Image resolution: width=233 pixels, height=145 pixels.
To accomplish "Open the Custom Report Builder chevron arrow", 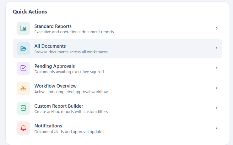I will click(217, 108).
